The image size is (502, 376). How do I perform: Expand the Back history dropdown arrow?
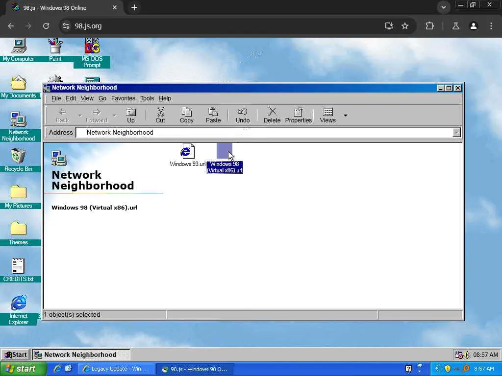click(x=80, y=116)
